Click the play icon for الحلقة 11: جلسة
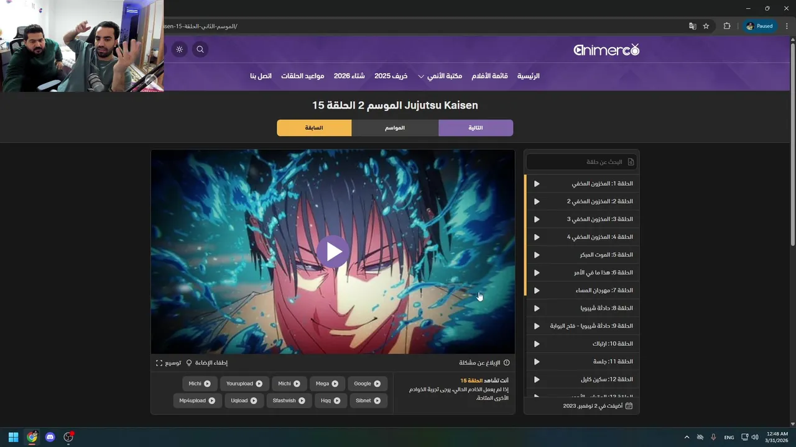 (x=537, y=361)
